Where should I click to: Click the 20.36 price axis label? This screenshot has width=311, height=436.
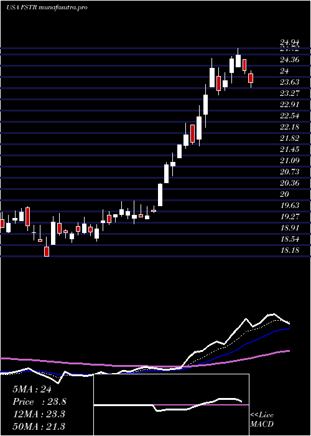coord(290,183)
